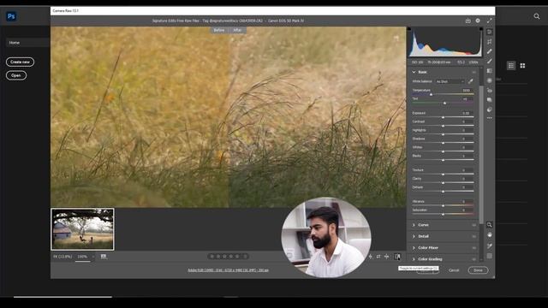Click the Tint slider handle
Screen dimensions: 548x308
[x=444, y=104]
